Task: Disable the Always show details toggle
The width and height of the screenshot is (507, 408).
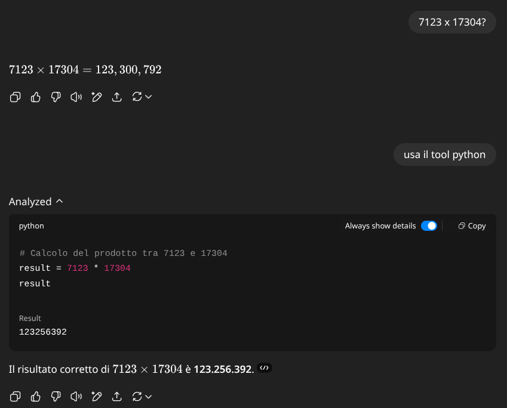Action: [x=429, y=226]
